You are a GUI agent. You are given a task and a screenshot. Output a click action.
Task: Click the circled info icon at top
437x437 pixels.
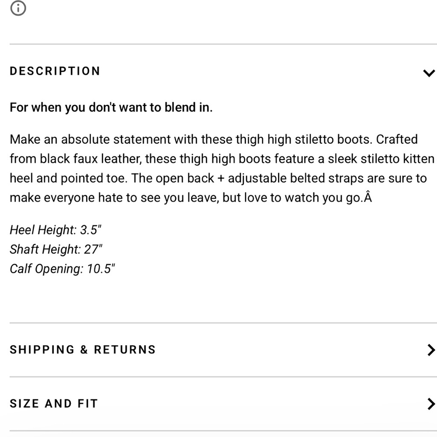tap(18, 8)
